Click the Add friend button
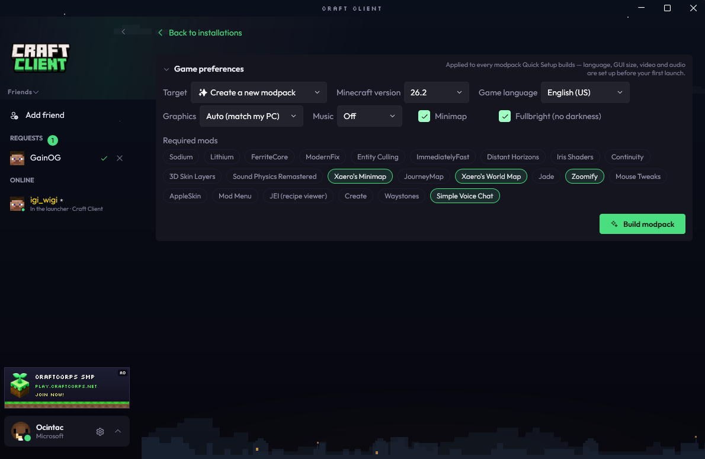 coord(37,115)
